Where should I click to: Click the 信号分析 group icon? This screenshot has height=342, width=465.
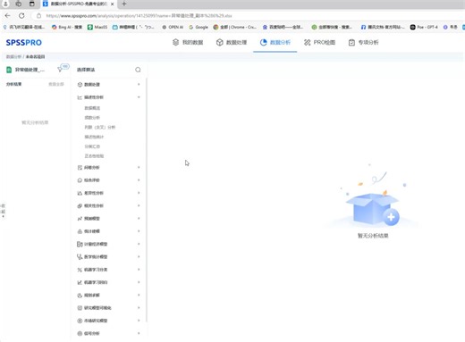coord(80,333)
